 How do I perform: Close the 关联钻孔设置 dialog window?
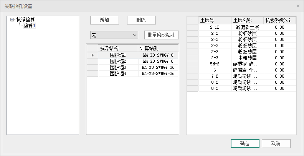(x=298, y=6)
